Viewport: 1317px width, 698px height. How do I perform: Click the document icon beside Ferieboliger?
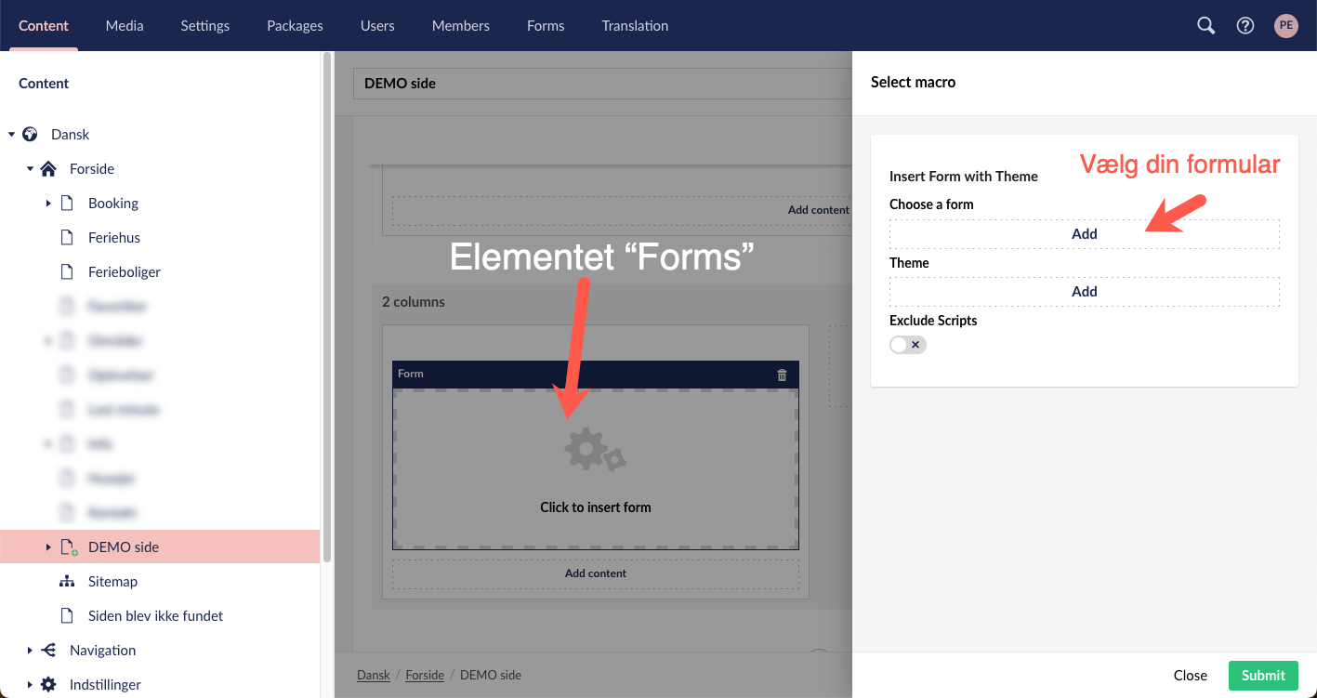click(x=67, y=272)
